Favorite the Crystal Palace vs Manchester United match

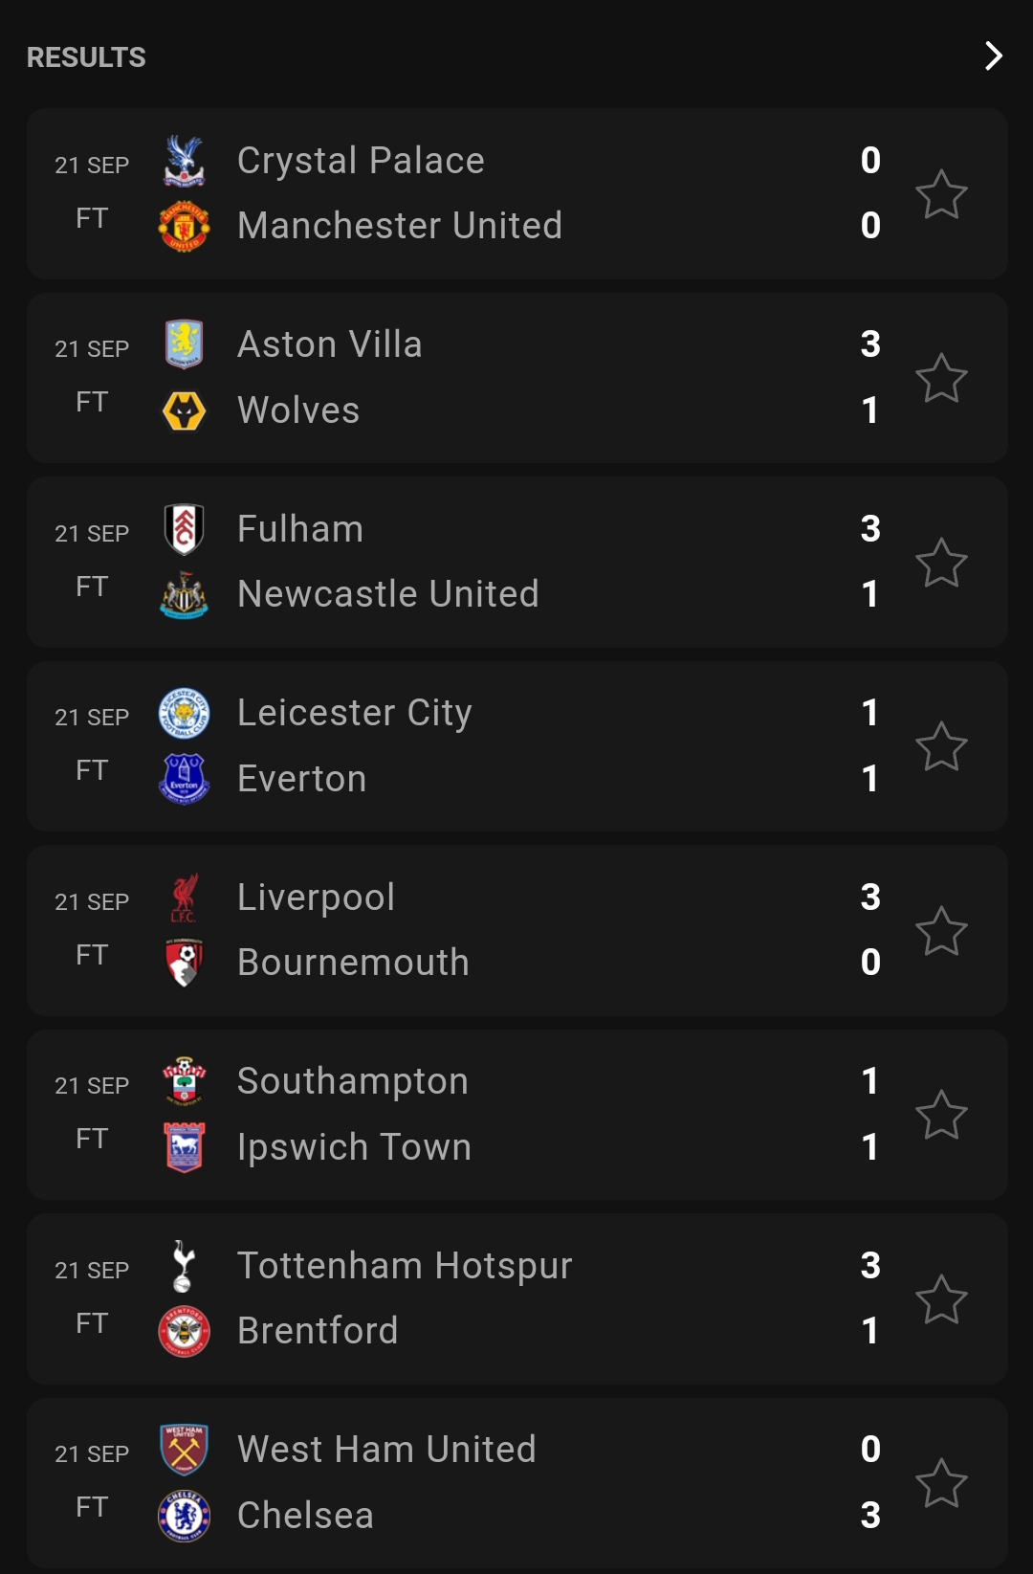[x=941, y=194]
